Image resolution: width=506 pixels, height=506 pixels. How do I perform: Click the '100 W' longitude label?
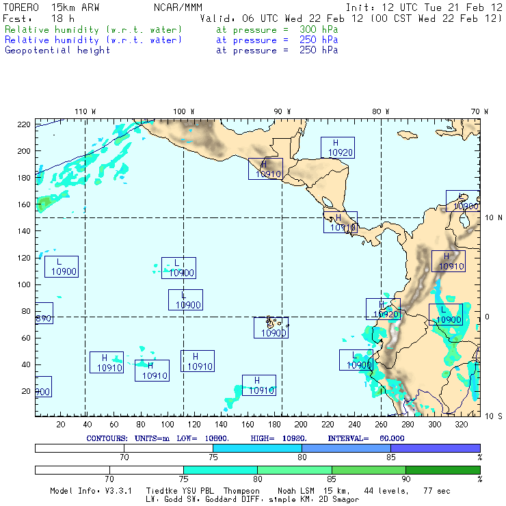point(184,111)
